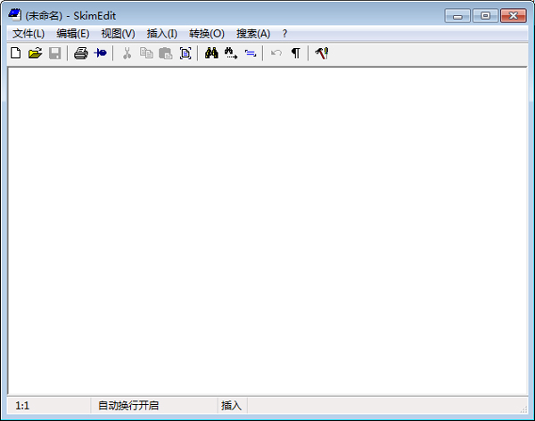Minimize the SkimEdit window
535x421 pixels.
457,16
